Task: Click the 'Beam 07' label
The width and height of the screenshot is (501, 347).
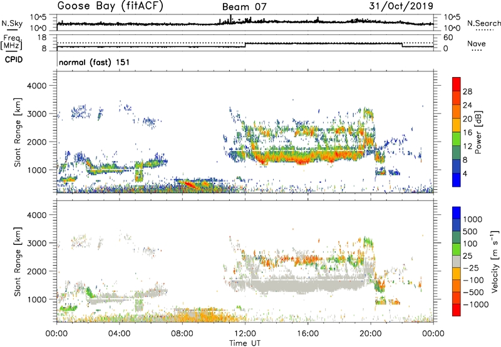Action: click(244, 7)
